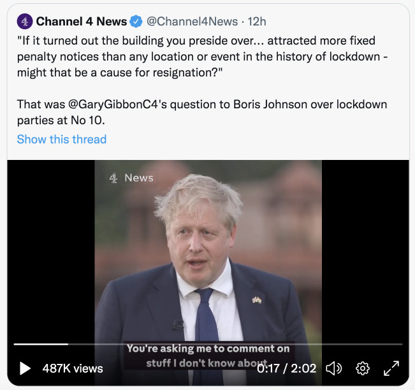Open video settings via the gear icon

tap(363, 368)
